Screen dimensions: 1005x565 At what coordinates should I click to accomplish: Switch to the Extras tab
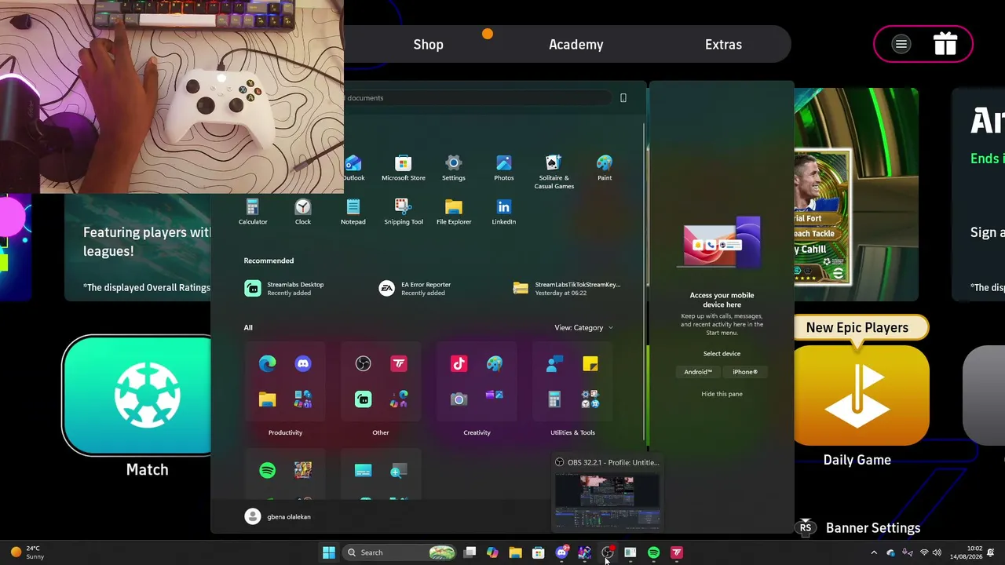[x=723, y=45]
